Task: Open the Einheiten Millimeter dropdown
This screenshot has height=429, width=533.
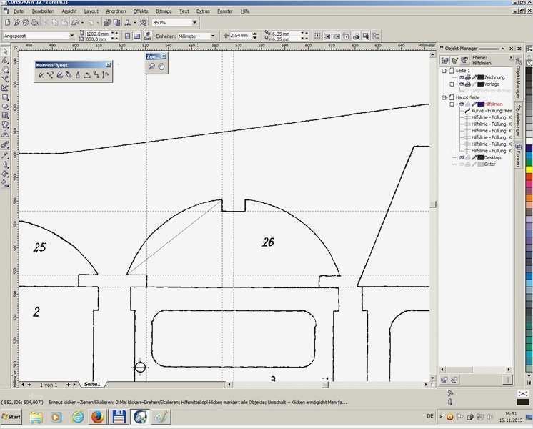Action: click(213, 36)
